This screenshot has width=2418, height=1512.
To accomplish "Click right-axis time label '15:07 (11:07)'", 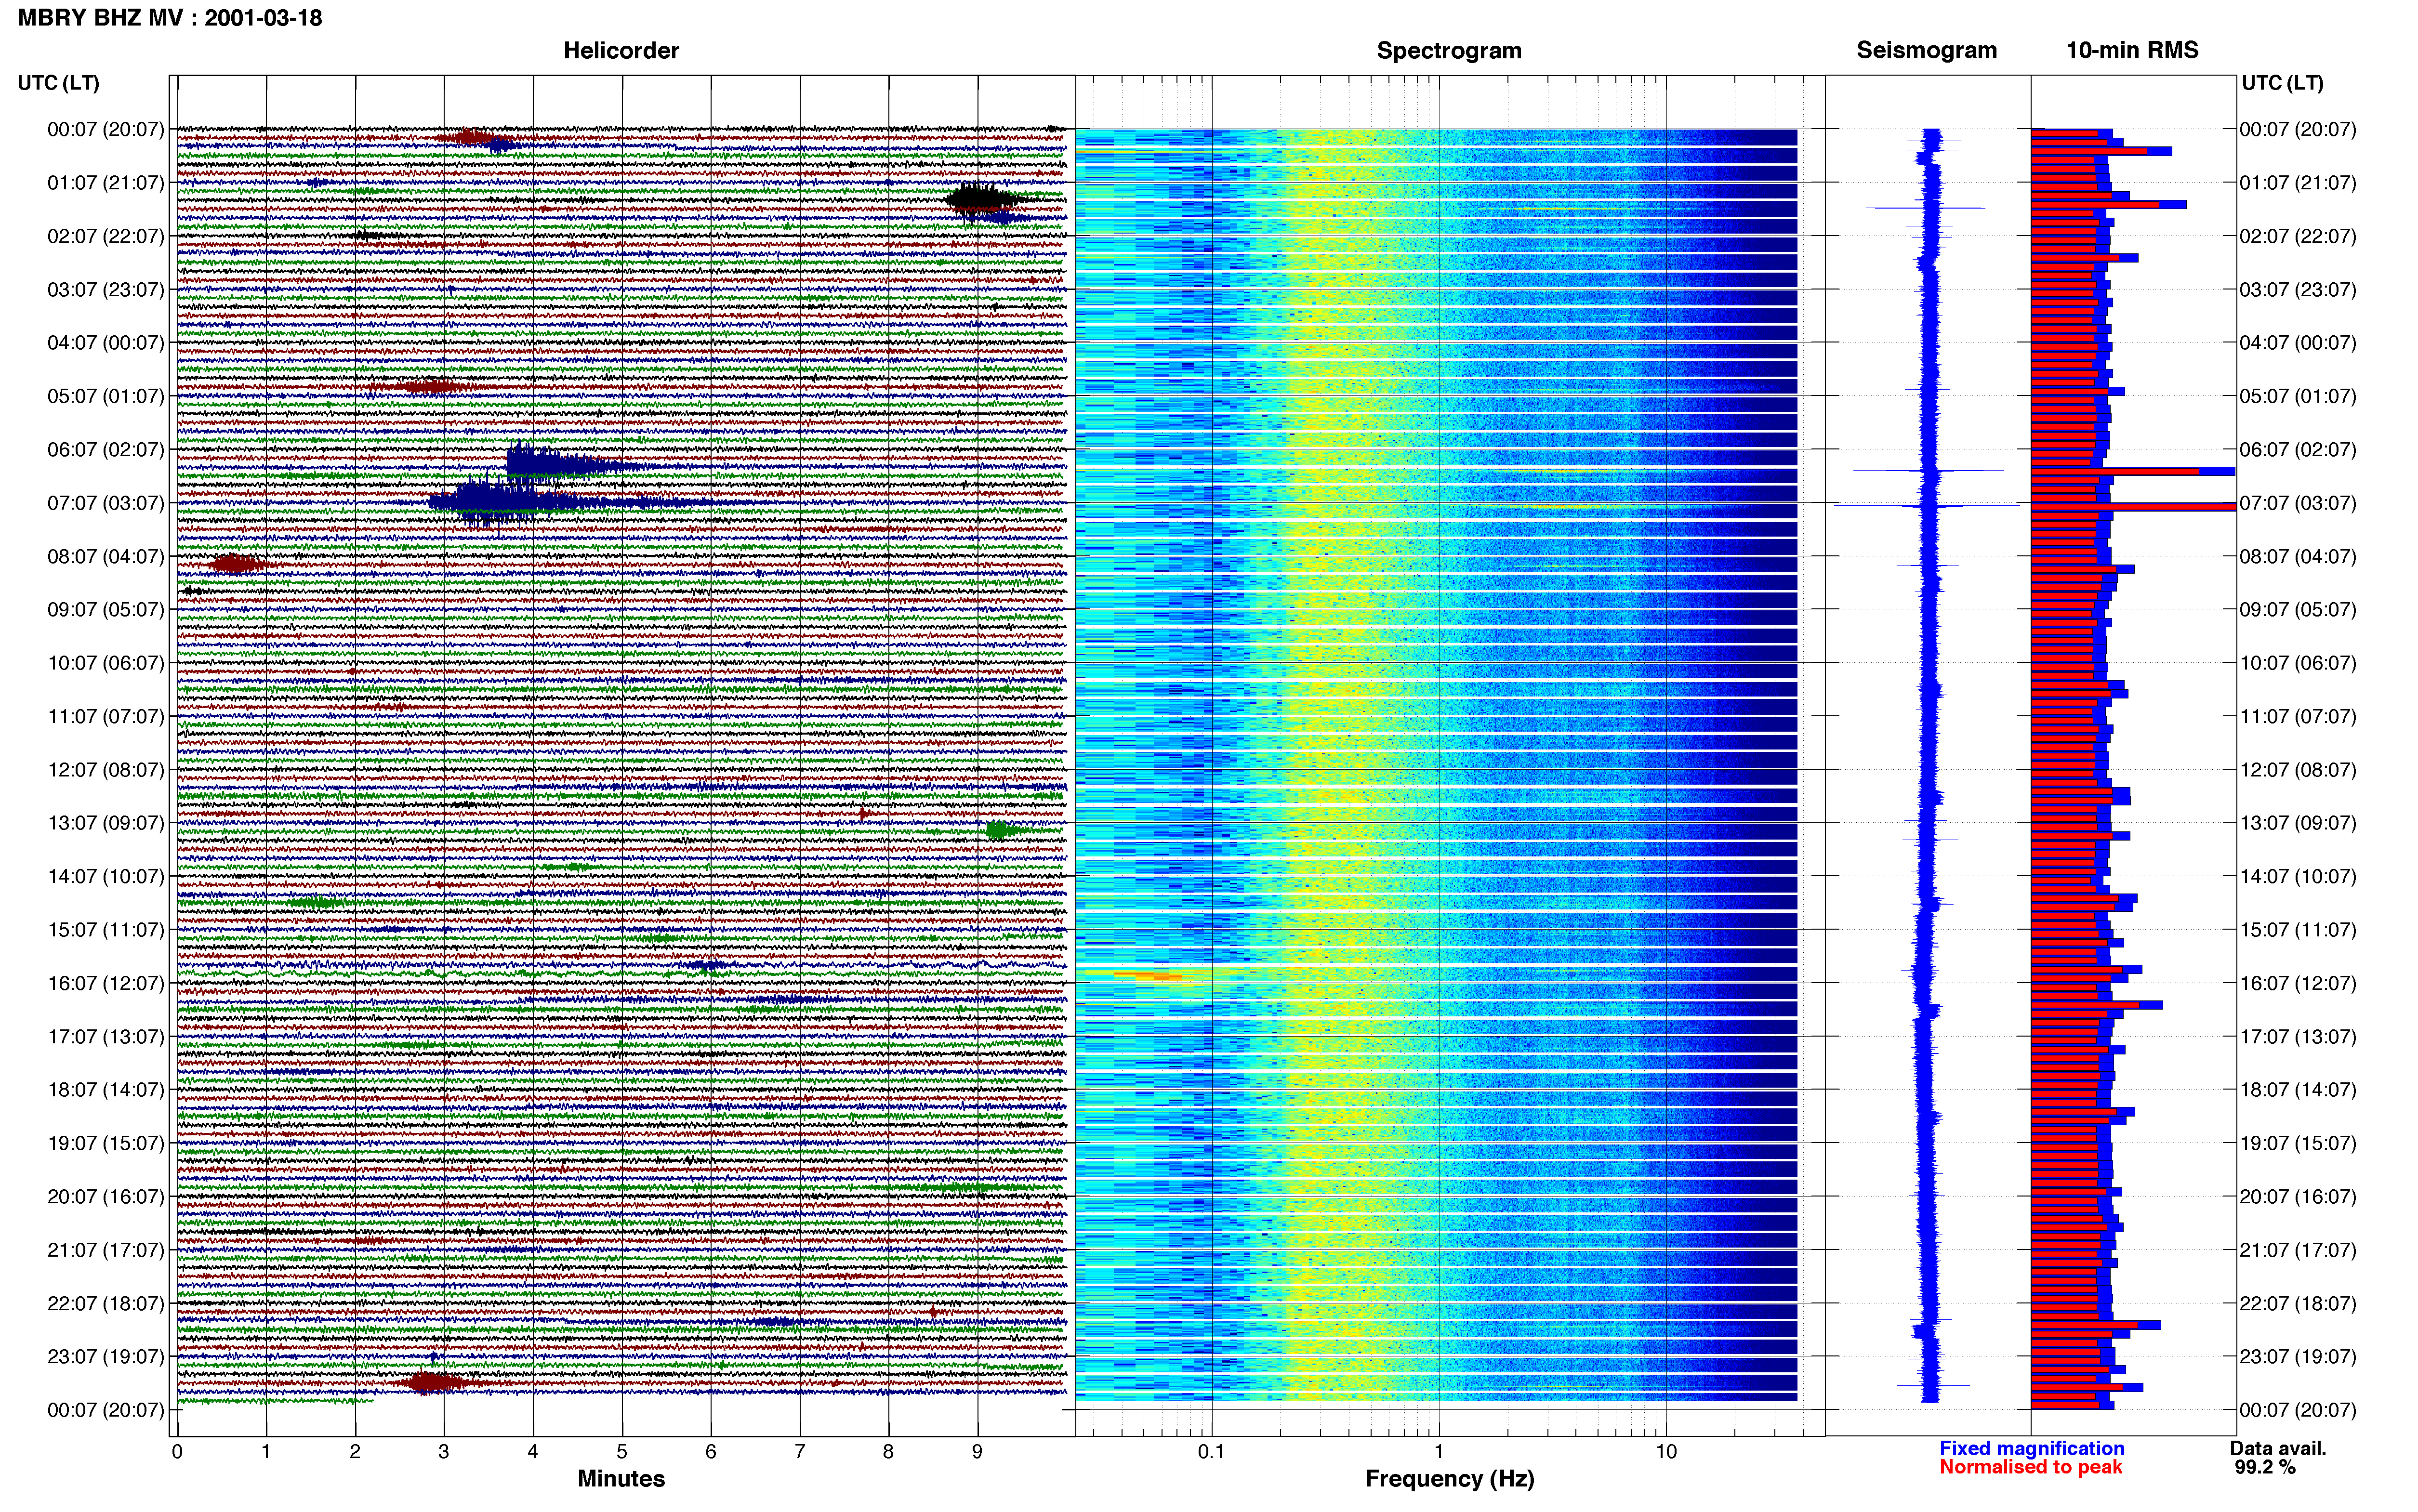I will [2298, 930].
